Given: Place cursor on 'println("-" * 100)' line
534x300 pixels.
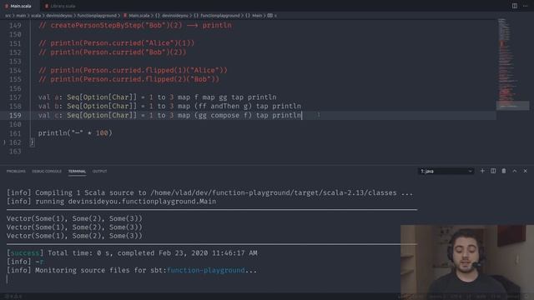Looking at the screenshot, I should point(75,133).
